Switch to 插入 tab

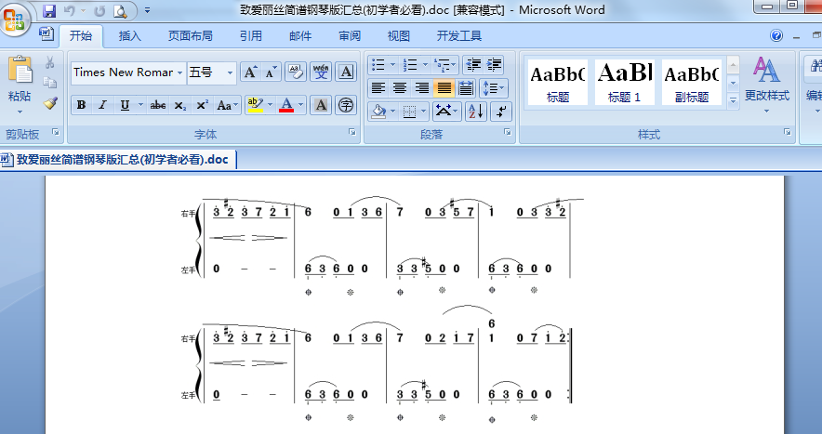tap(129, 35)
